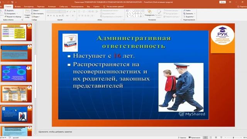Image resolution: width=247 pixels, height=139 pixels.
Task: Click the policeman with boy picture
Action: tap(181, 87)
